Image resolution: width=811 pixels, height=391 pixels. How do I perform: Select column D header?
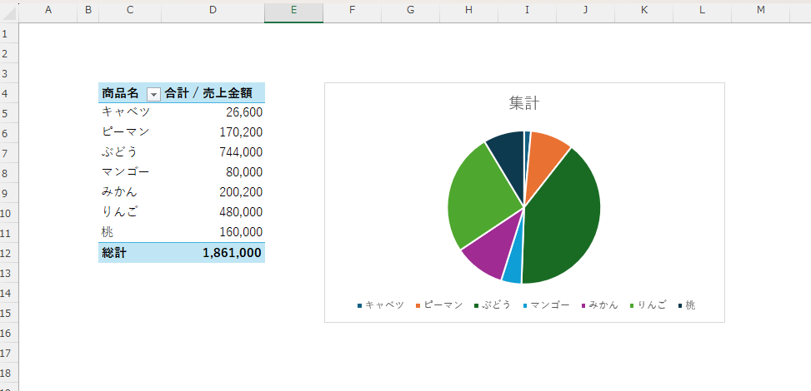[213, 10]
